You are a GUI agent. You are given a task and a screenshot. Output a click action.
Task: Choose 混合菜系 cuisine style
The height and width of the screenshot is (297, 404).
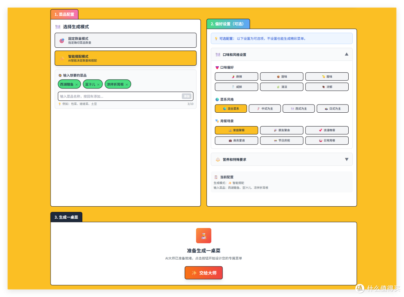231,109
